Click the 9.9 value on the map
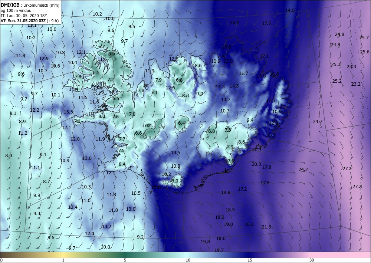371x263 pixels. (37, 195)
